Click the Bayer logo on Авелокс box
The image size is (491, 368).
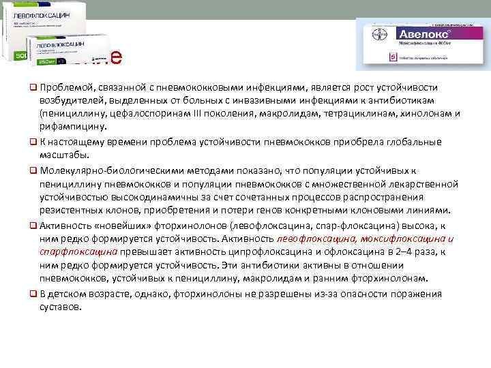(380, 34)
